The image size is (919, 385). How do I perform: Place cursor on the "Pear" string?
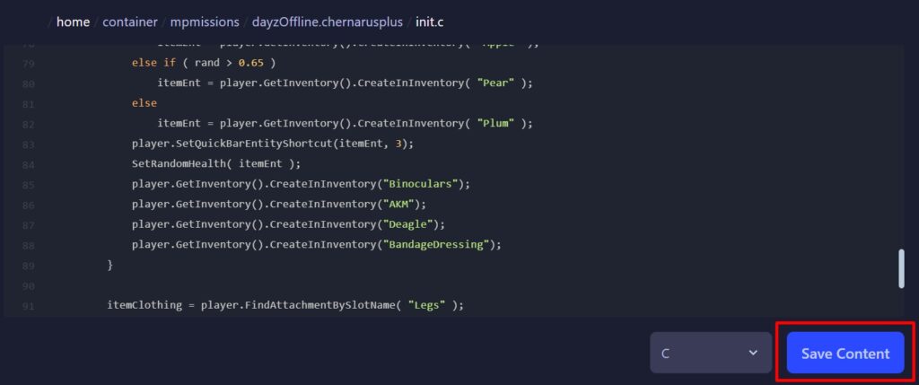coord(498,83)
